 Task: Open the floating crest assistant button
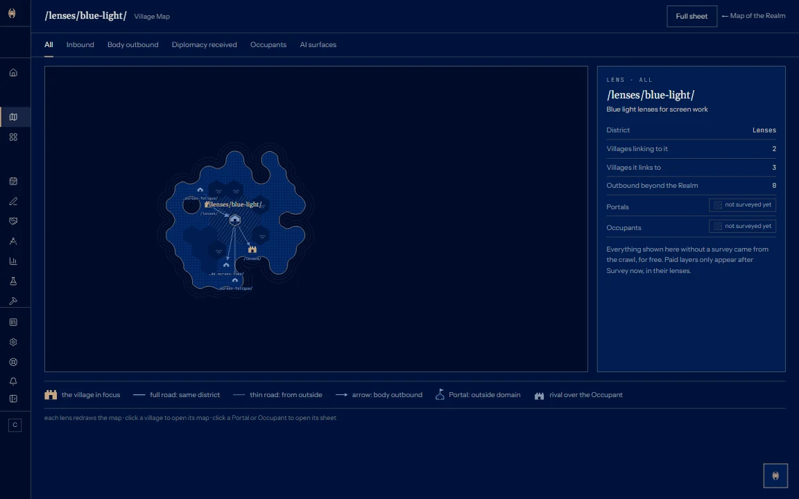(x=775, y=475)
